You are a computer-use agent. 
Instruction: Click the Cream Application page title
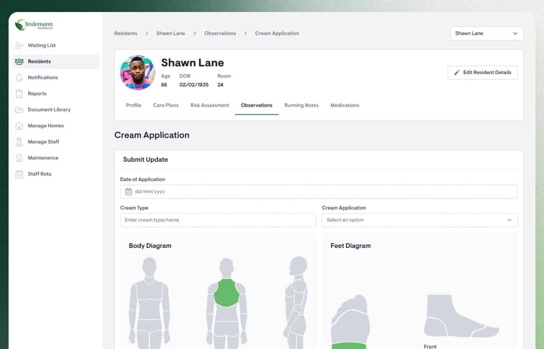(x=152, y=135)
